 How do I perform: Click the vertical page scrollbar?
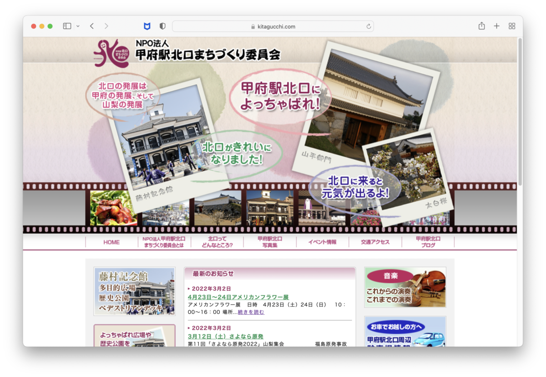(520, 114)
